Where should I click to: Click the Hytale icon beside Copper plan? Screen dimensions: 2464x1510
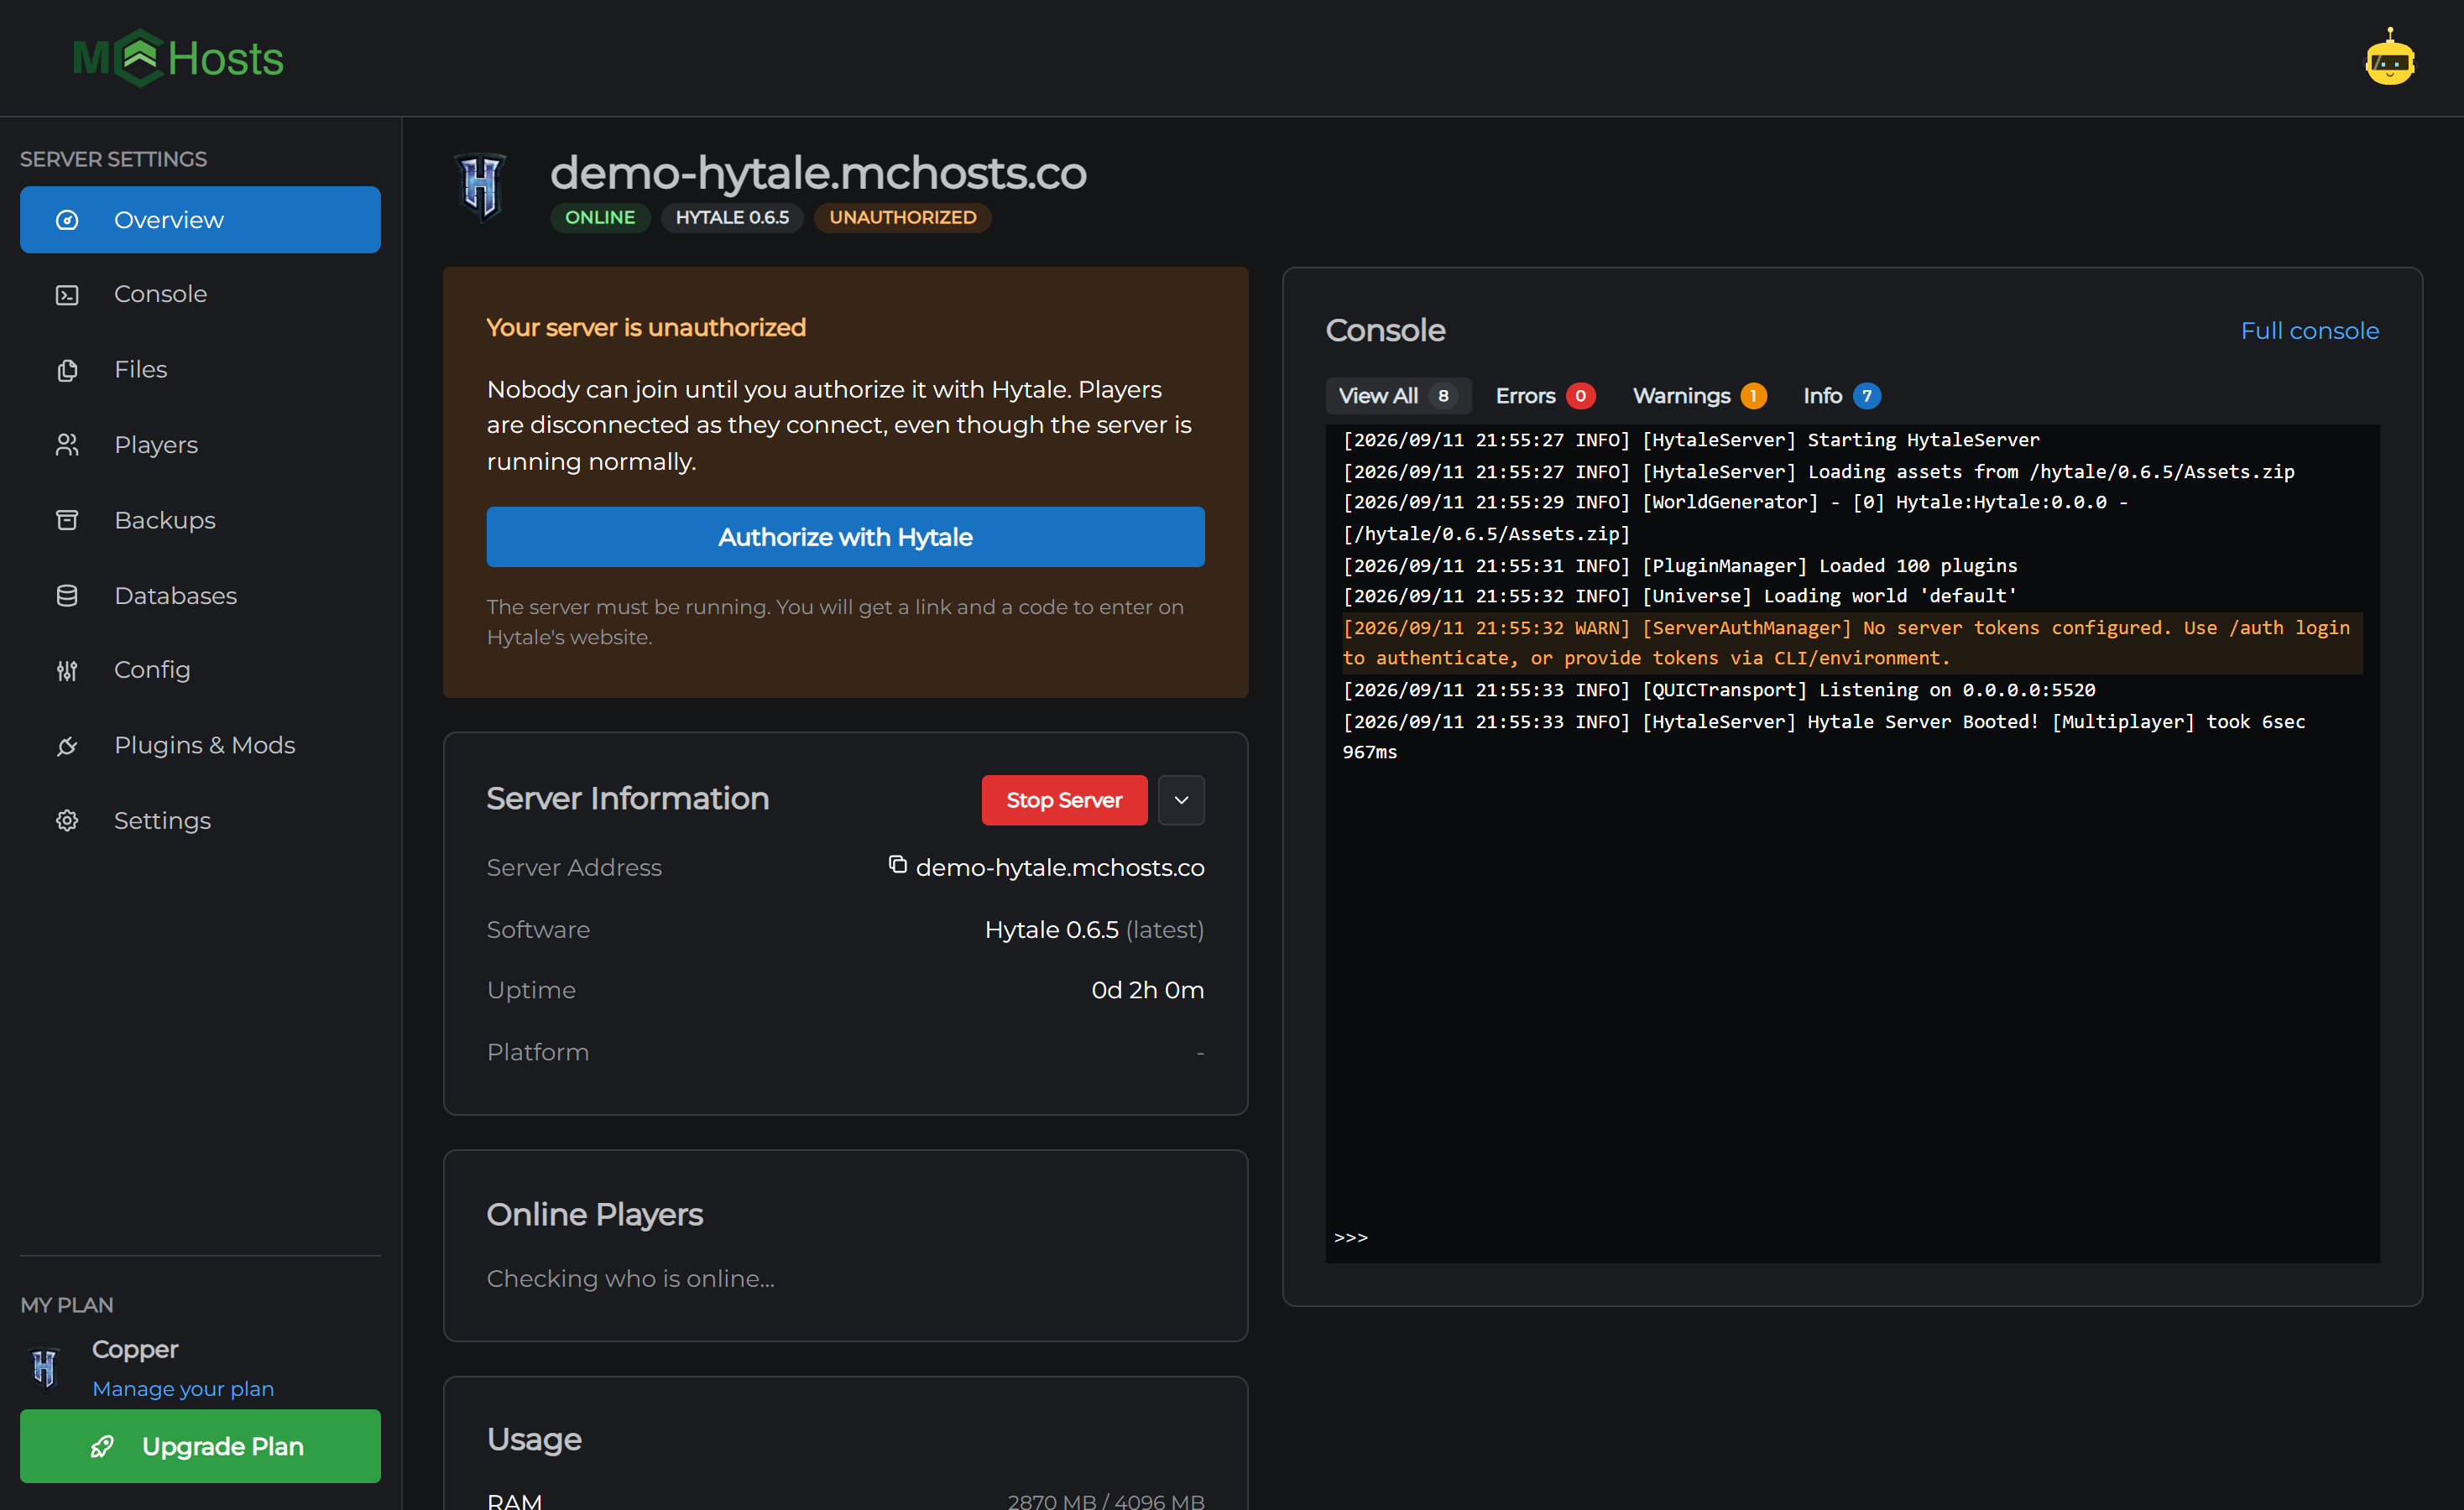coord(45,1367)
